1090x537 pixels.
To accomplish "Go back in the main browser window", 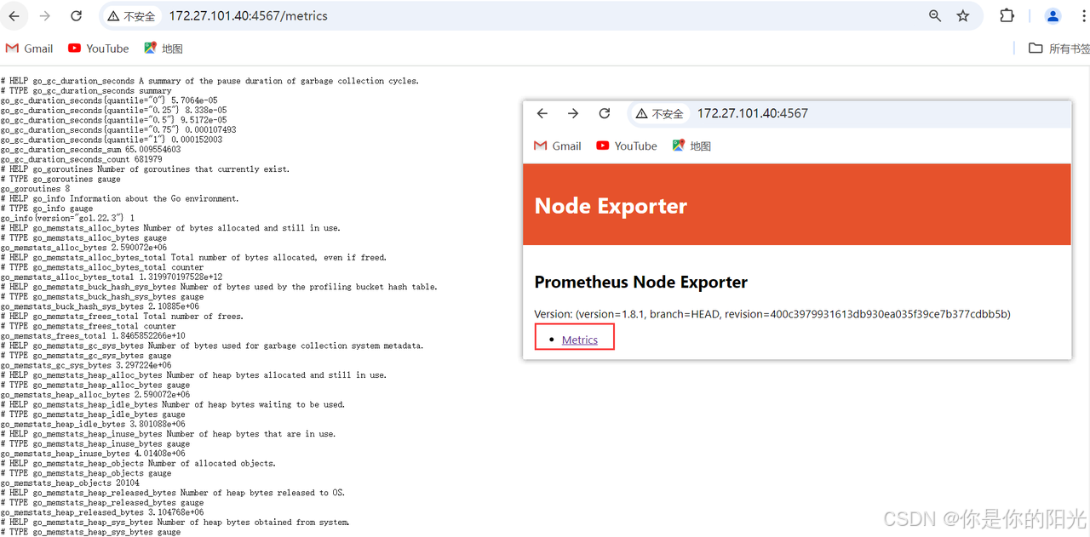I will (14, 16).
